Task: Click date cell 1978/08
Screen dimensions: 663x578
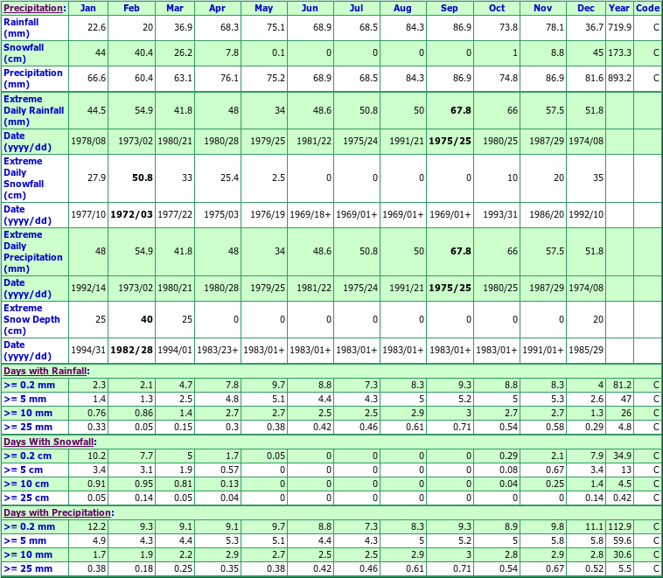Action: coord(88,141)
